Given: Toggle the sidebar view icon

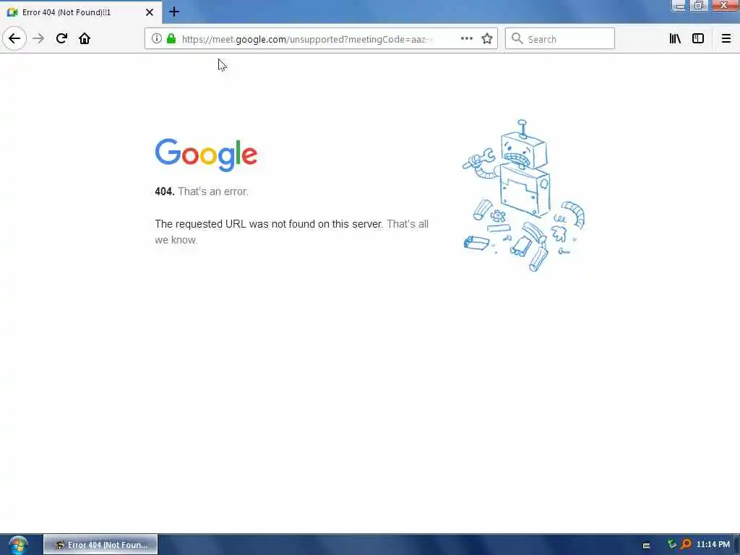Looking at the screenshot, I should [698, 39].
